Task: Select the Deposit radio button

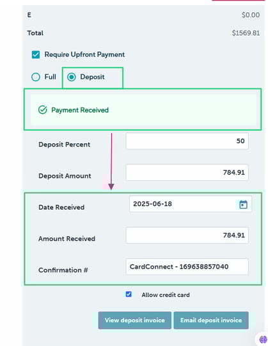Action: coord(72,77)
